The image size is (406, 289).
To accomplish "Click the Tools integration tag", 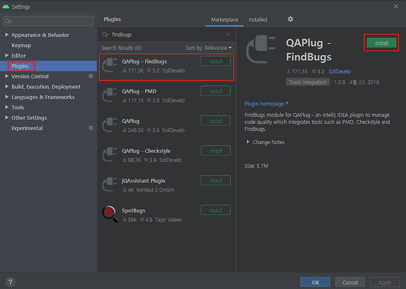I will [x=307, y=82].
